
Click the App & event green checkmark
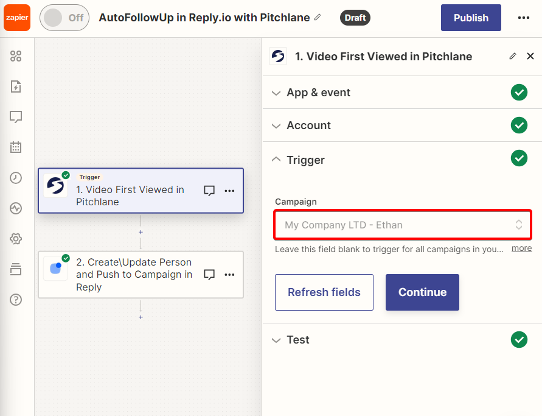coord(519,93)
